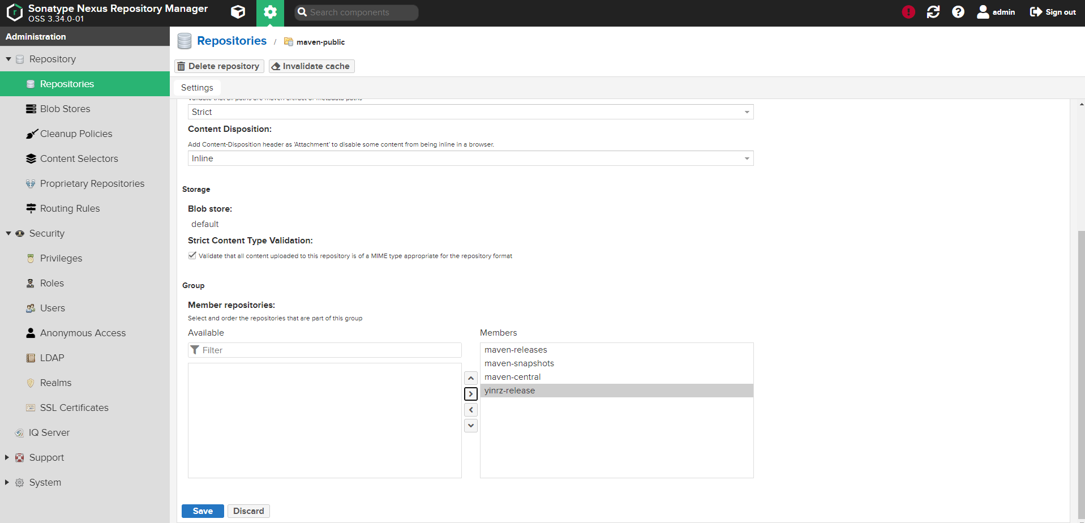Click the Routing Rules signpost icon
The image size is (1085, 523).
[x=31, y=208]
